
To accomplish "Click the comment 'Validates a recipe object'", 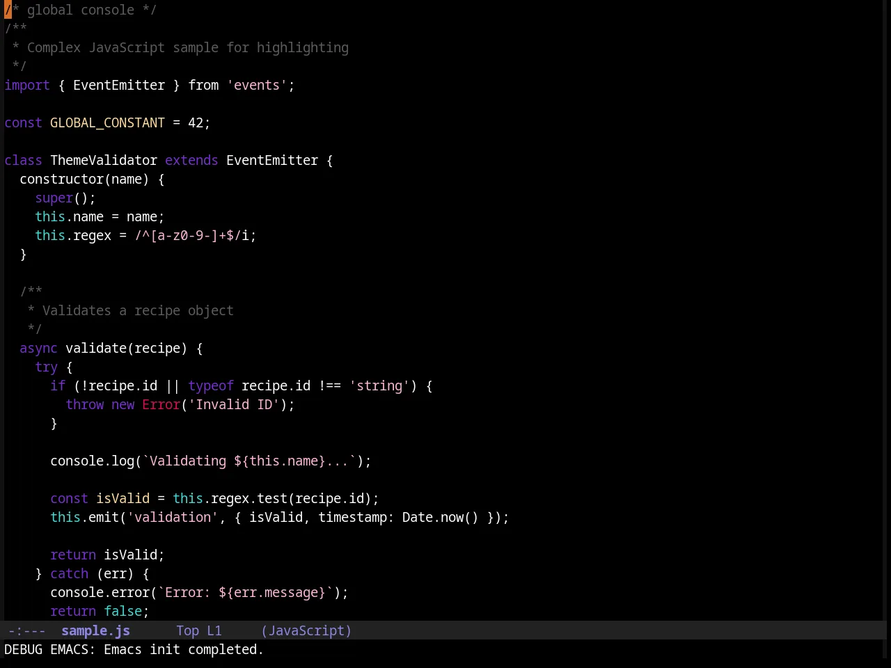I will pyautogui.click(x=138, y=310).
